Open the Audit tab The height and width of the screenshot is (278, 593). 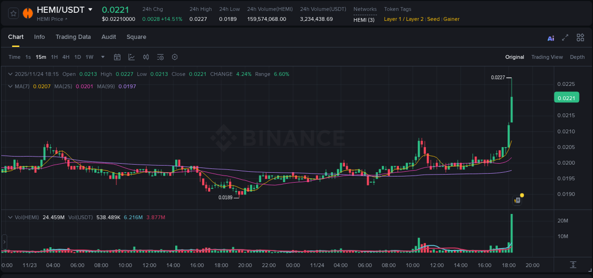pyautogui.click(x=109, y=37)
